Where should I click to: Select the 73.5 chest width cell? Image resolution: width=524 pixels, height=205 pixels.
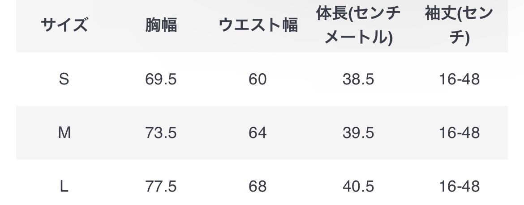(161, 133)
